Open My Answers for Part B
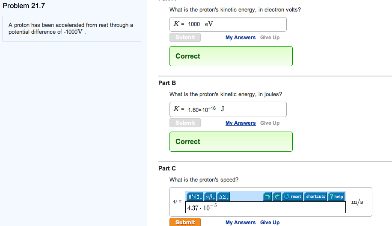The image size is (392, 226). pyautogui.click(x=241, y=123)
